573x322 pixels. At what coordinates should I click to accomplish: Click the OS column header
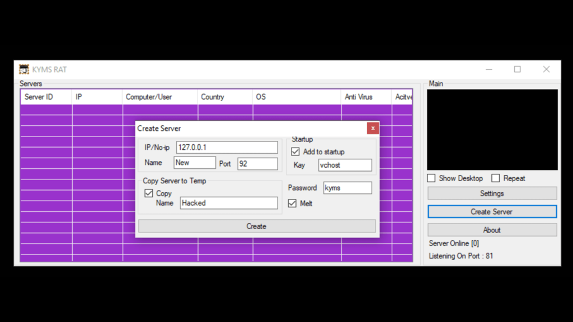click(297, 97)
